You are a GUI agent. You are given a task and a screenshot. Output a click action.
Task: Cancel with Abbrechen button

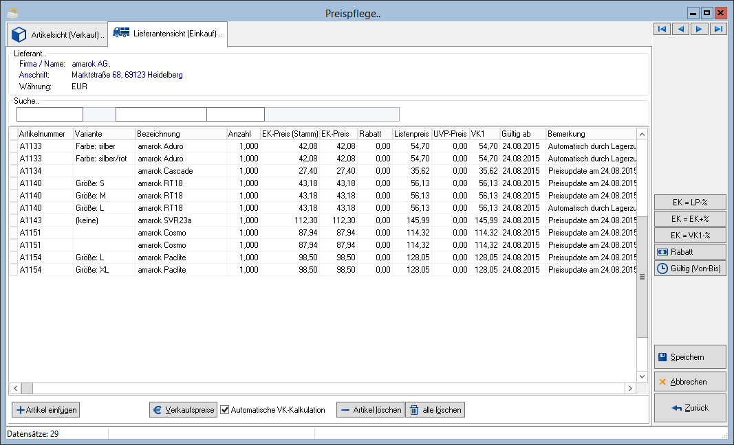point(690,382)
